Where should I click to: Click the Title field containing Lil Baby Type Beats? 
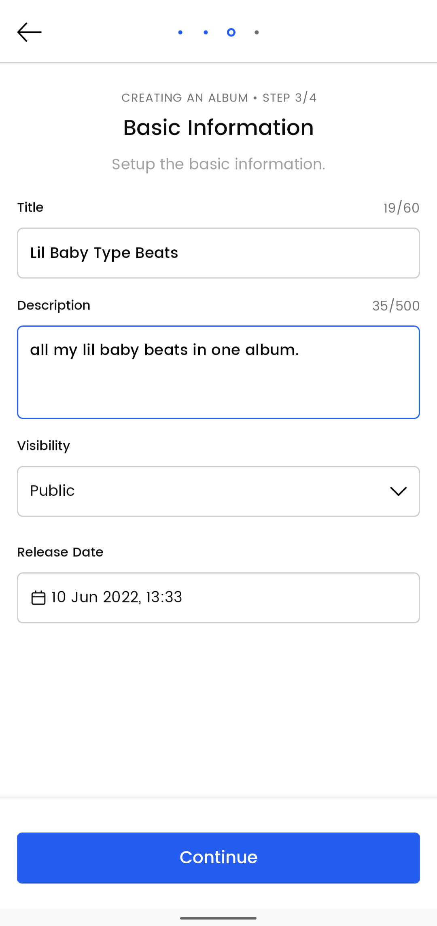coord(218,253)
